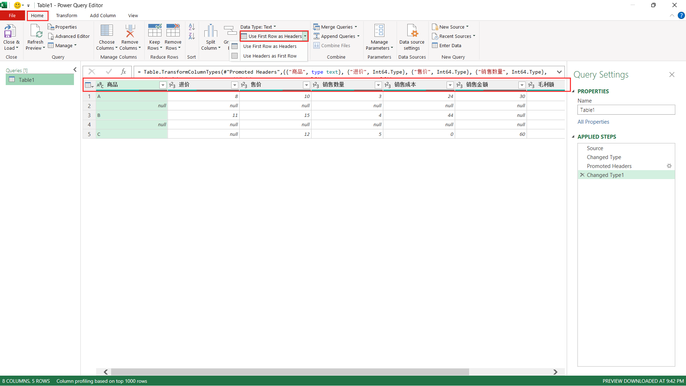Click the Manage Parameters icon
The width and height of the screenshot is (686, 386).
point(379,31)
